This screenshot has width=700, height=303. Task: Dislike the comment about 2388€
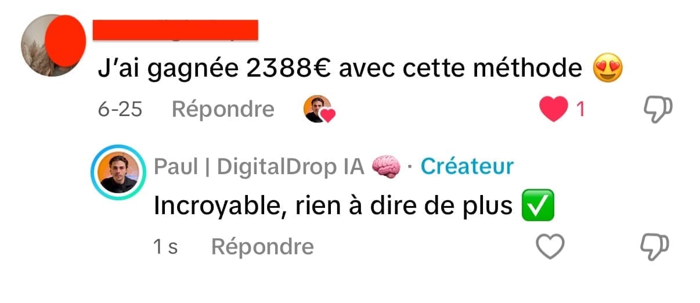point(658,110)
